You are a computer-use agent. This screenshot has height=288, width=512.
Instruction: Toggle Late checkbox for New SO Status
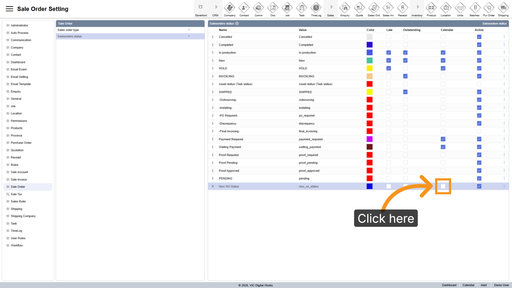point(389,186)
